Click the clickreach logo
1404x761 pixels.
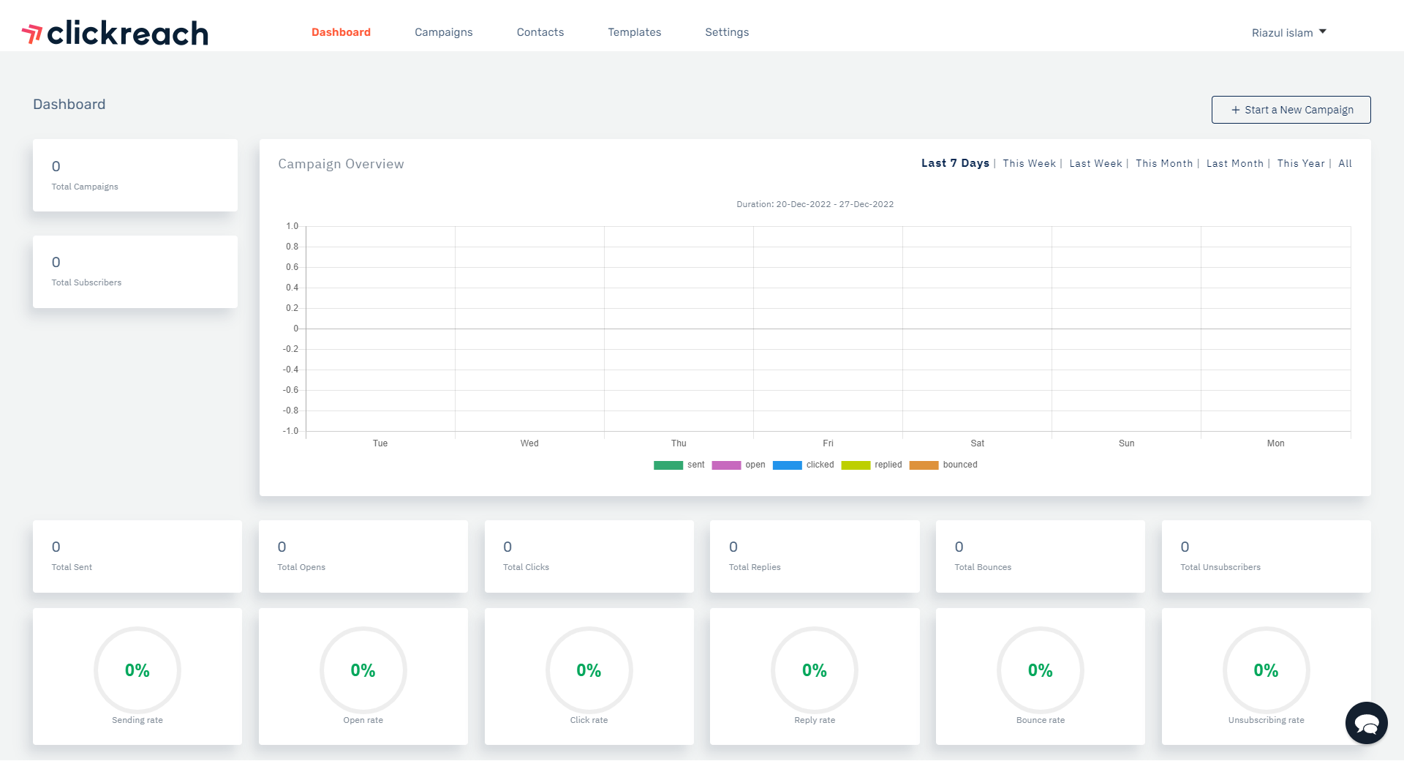tap(115, 33)
